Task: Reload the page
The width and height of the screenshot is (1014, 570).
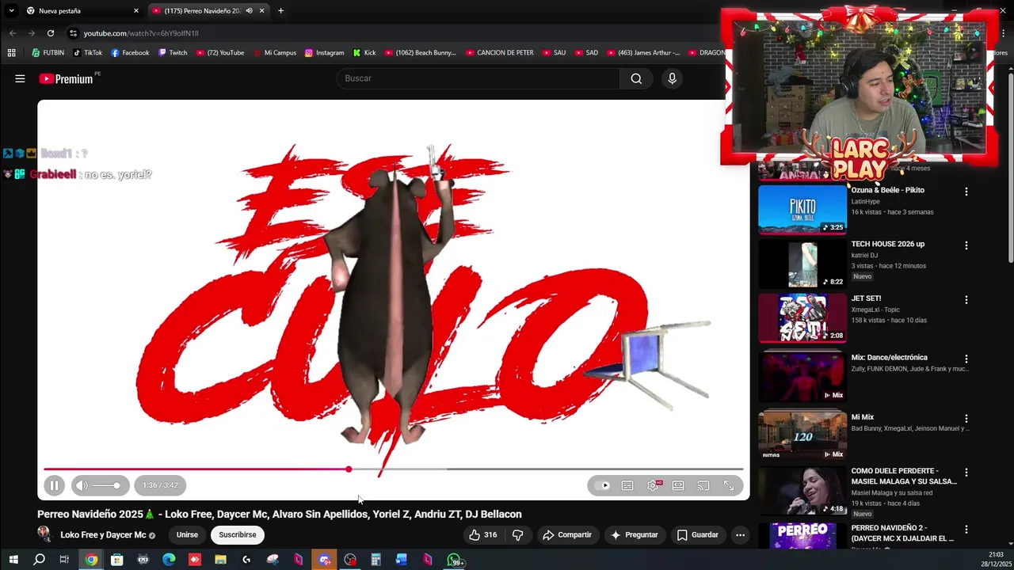Action: pyautogui.click(x=51, y=33)
